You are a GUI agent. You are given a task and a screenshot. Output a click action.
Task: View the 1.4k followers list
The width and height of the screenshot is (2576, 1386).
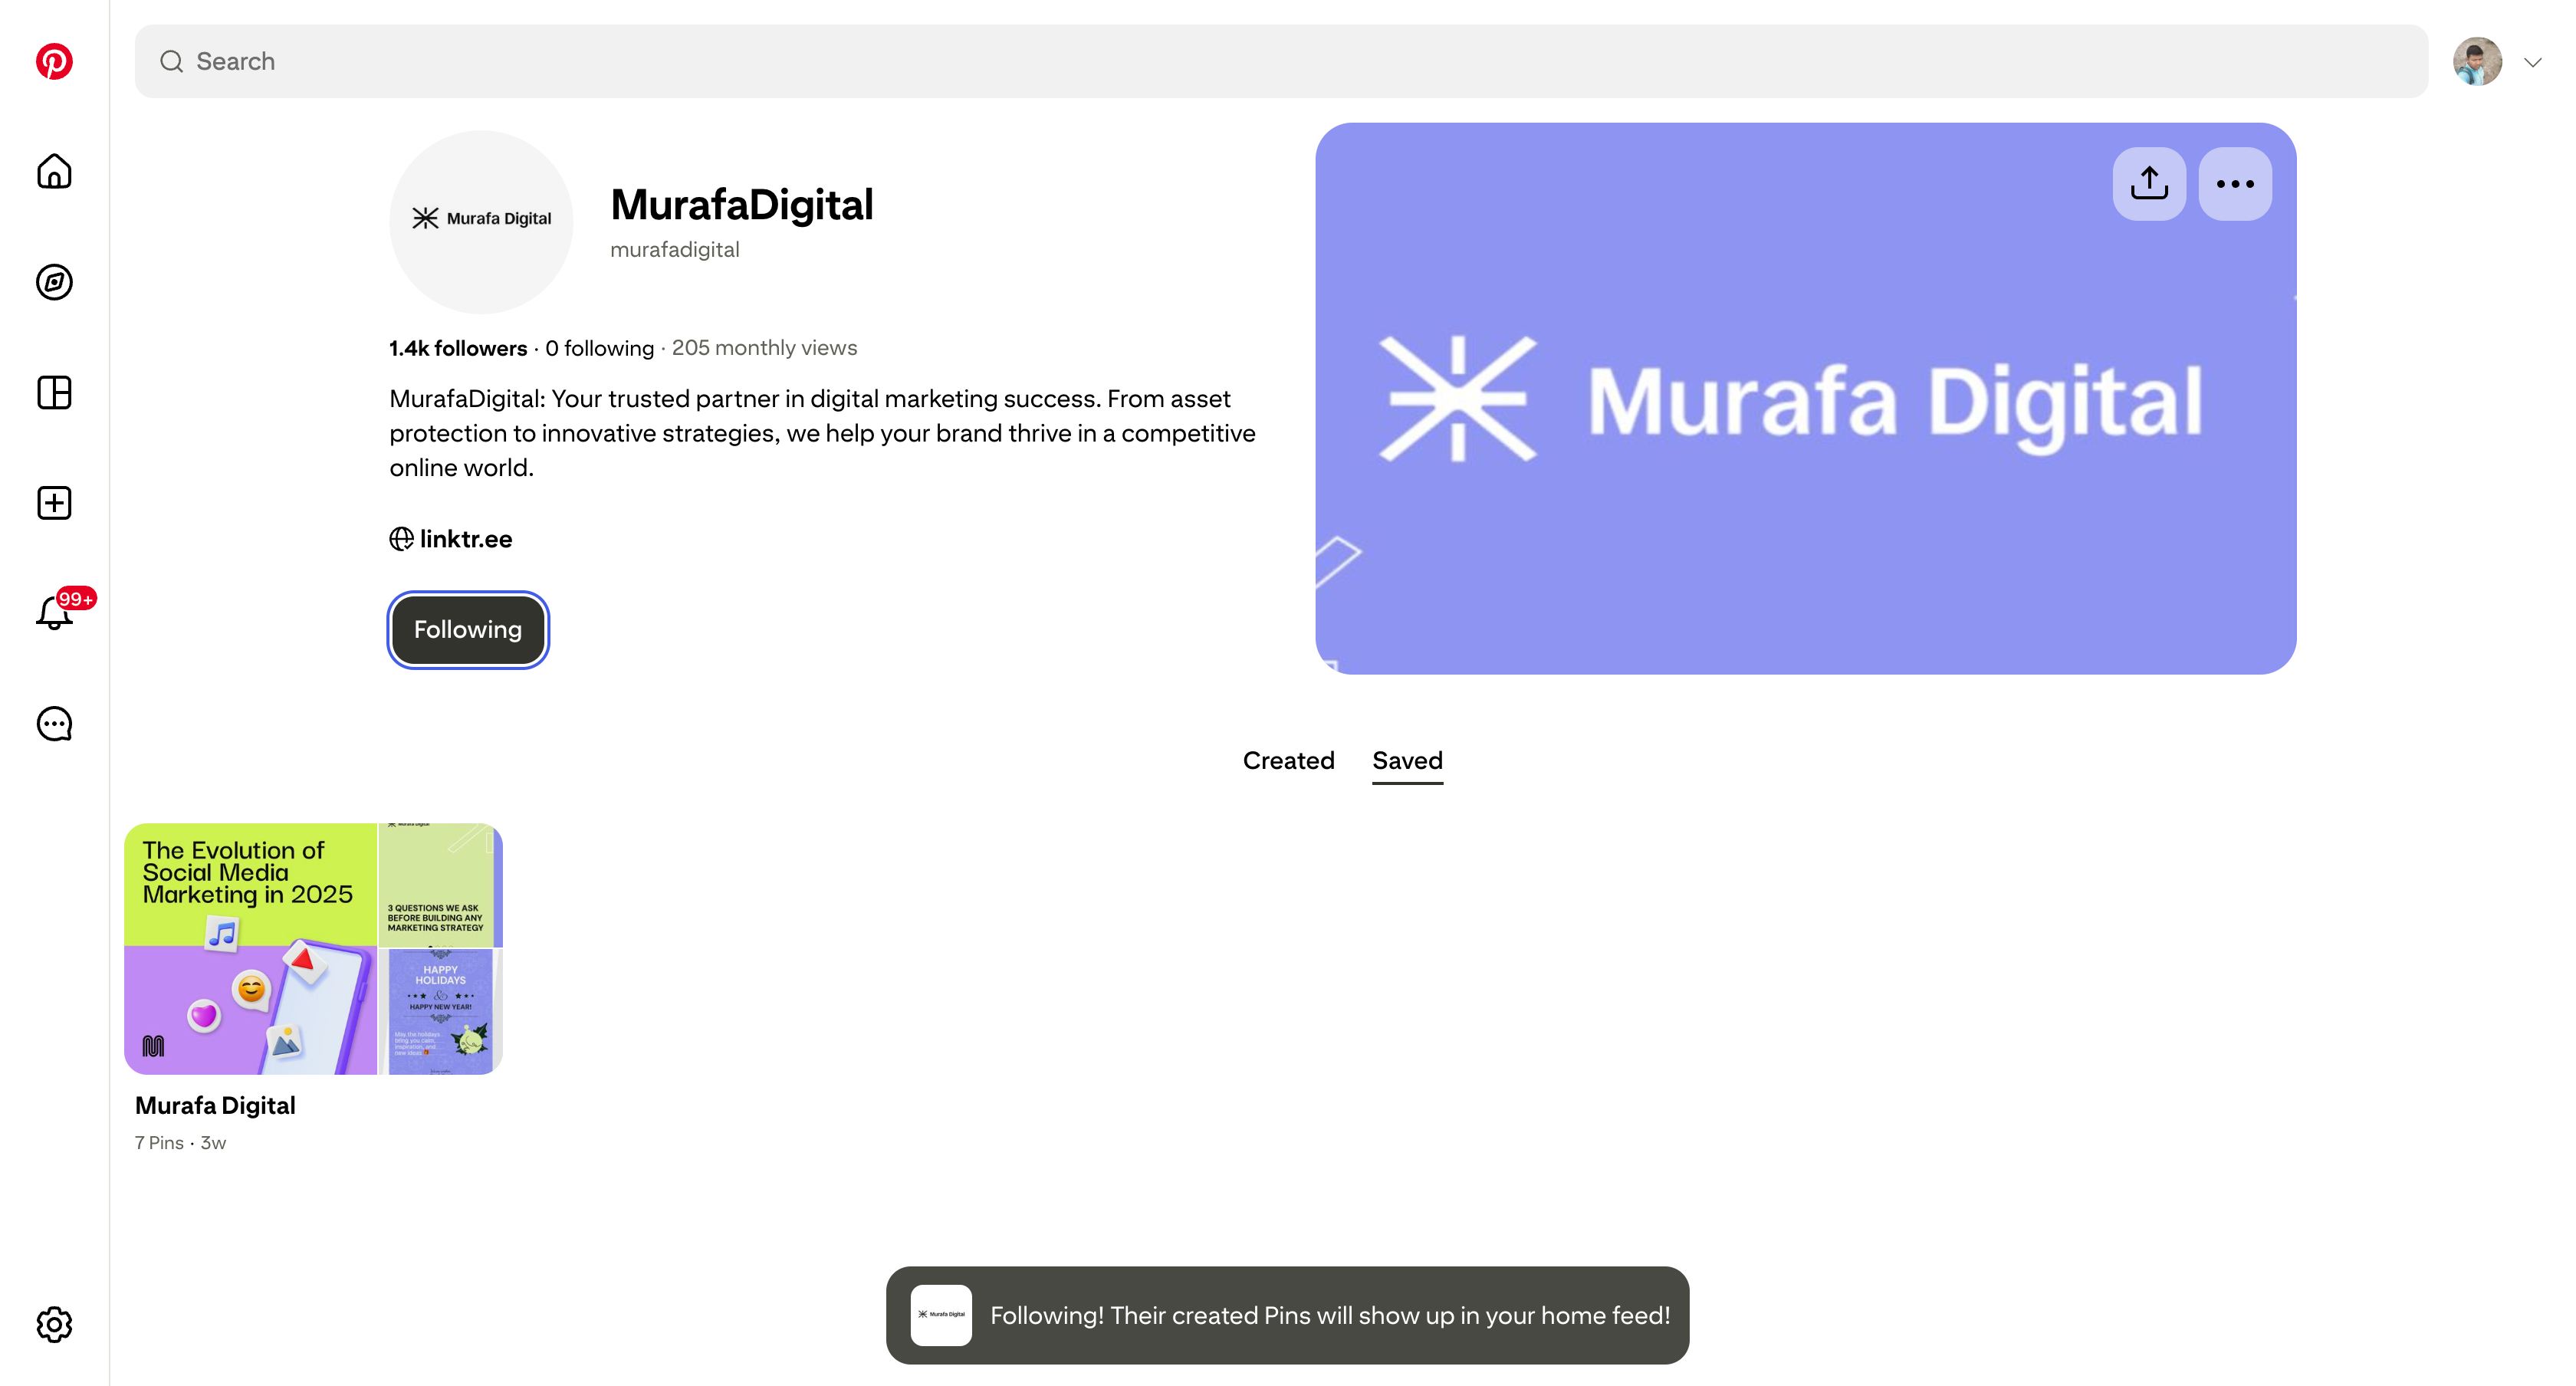tap(458, 348)
